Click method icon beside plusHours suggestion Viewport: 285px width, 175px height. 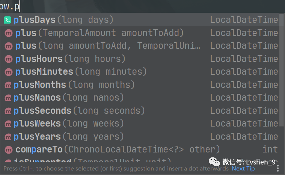(8, 59)
